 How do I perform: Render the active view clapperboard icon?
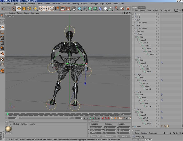point(63,9)
